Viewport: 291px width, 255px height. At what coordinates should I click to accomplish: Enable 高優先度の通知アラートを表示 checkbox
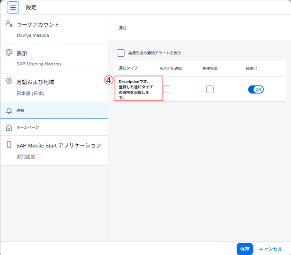click(x=121, y=53)
